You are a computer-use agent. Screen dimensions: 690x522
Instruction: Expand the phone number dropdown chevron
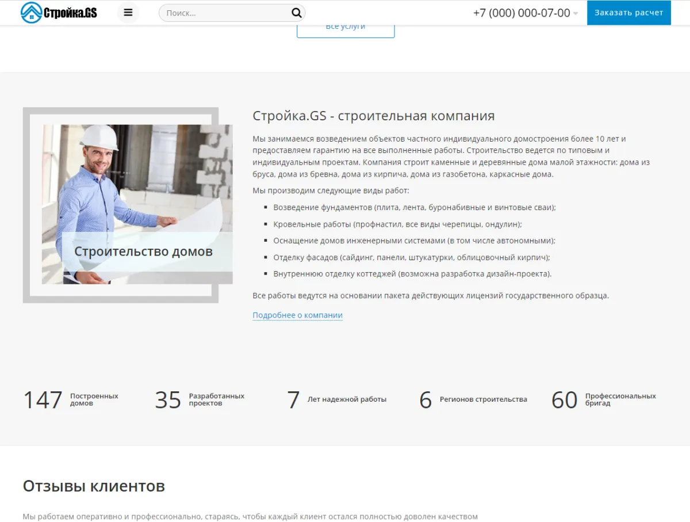577,13
